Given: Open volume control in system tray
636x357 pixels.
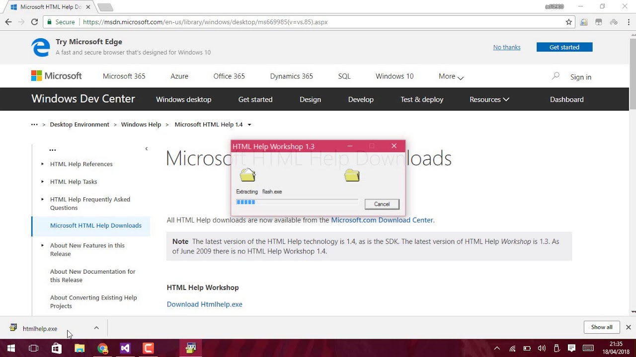Looking at the screenshot, I should click(542, 348).
